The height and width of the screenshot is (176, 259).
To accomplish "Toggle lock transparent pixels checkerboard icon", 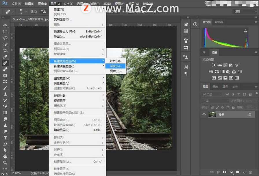I will coord(212,107).
